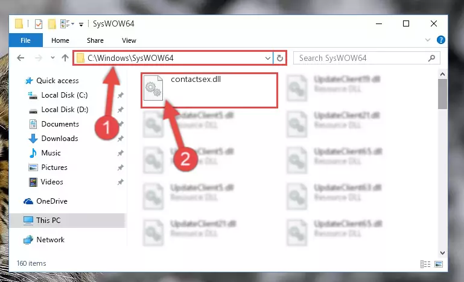Click the contactsex.dll gear file icon

[153, 88]
